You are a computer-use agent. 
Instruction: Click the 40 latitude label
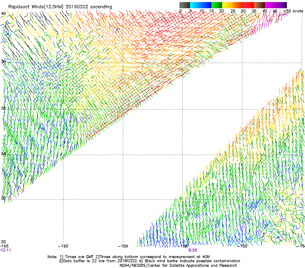pos(3,14)
